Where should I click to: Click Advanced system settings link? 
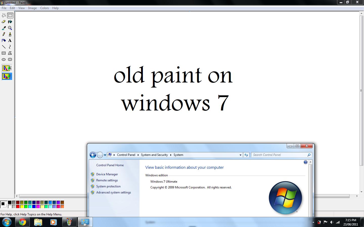pyautogui.click(x=113, y=192)
